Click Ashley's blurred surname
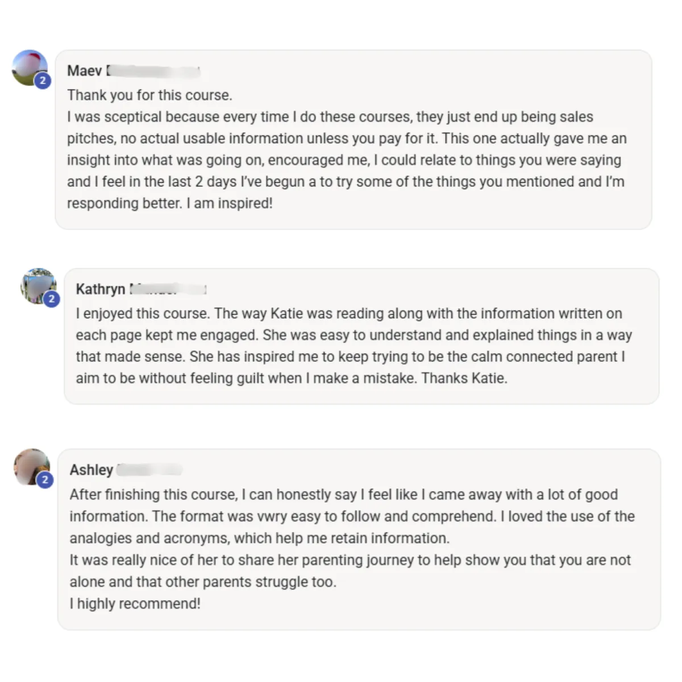 pyautogui.click(x=149, y=470)
